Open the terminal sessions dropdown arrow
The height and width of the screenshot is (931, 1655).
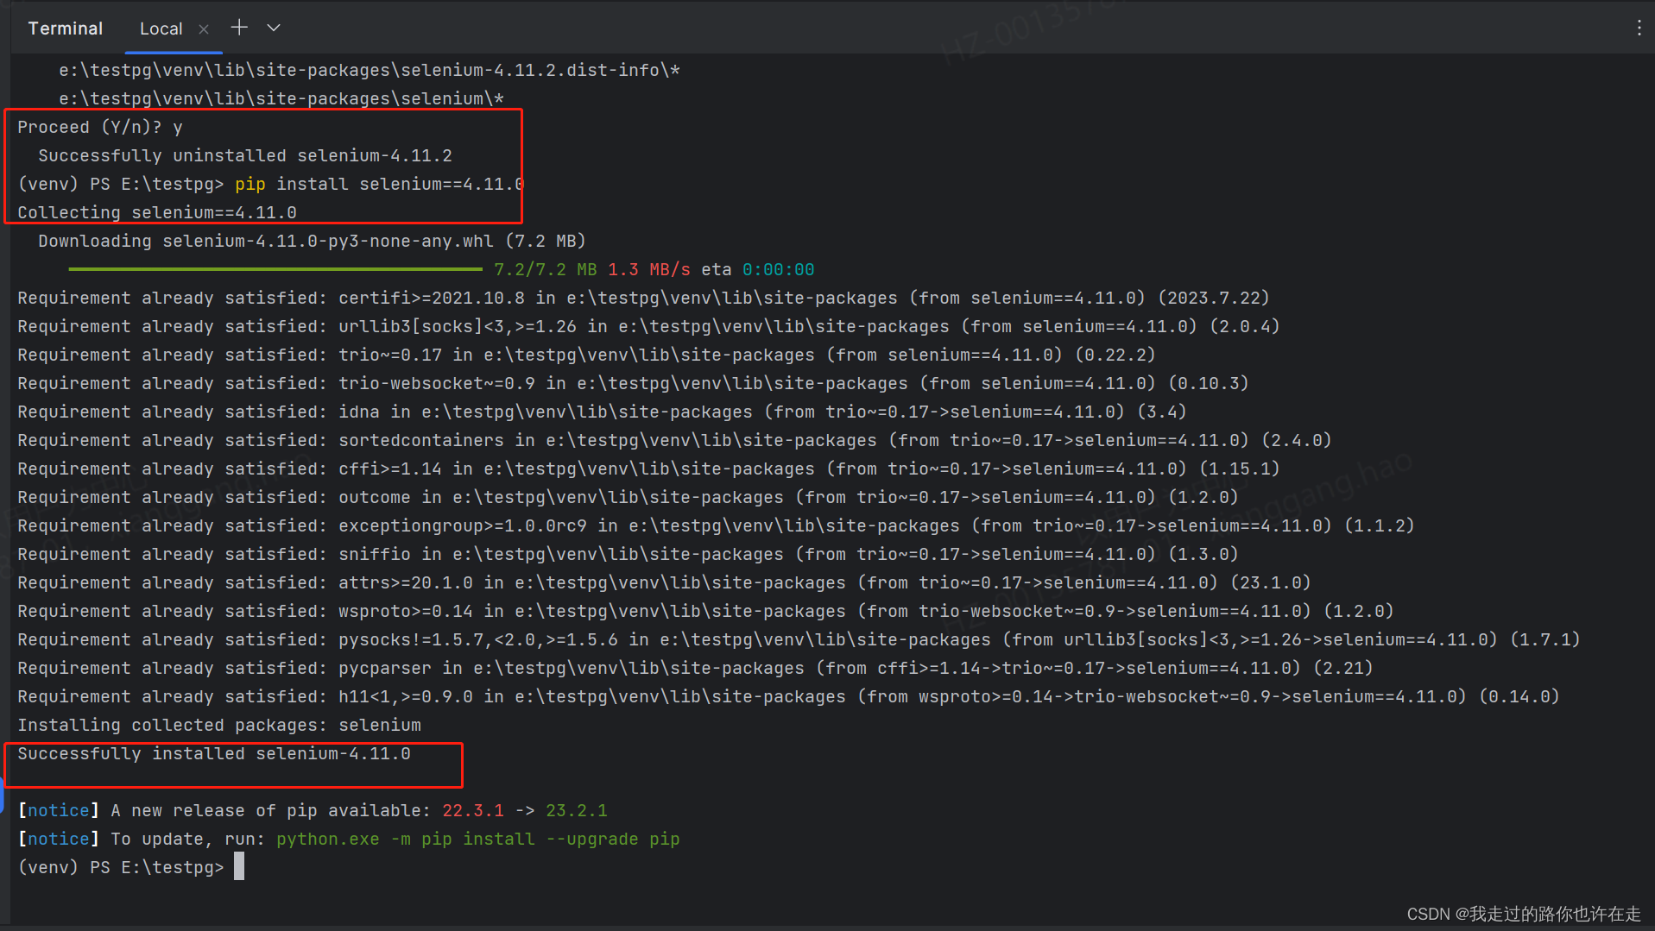click(x=274, y=28)
